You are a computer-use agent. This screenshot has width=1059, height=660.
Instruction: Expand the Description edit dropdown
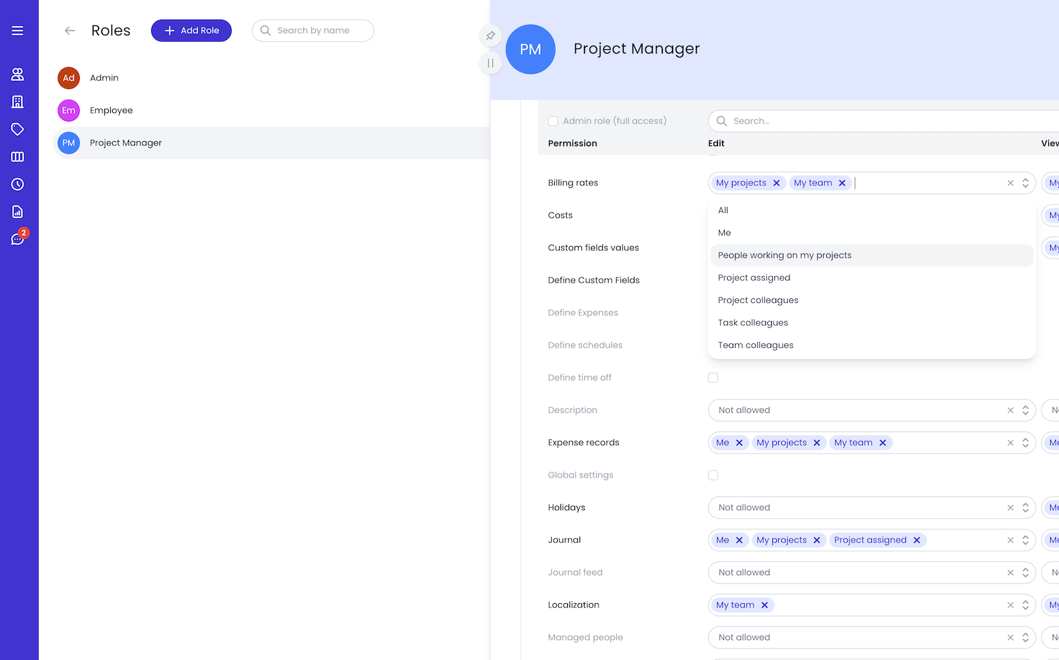(x=1025, y=410)
